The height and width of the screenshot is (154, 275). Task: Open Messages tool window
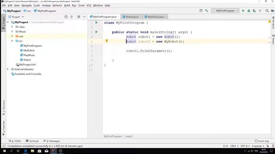(52, 141)
